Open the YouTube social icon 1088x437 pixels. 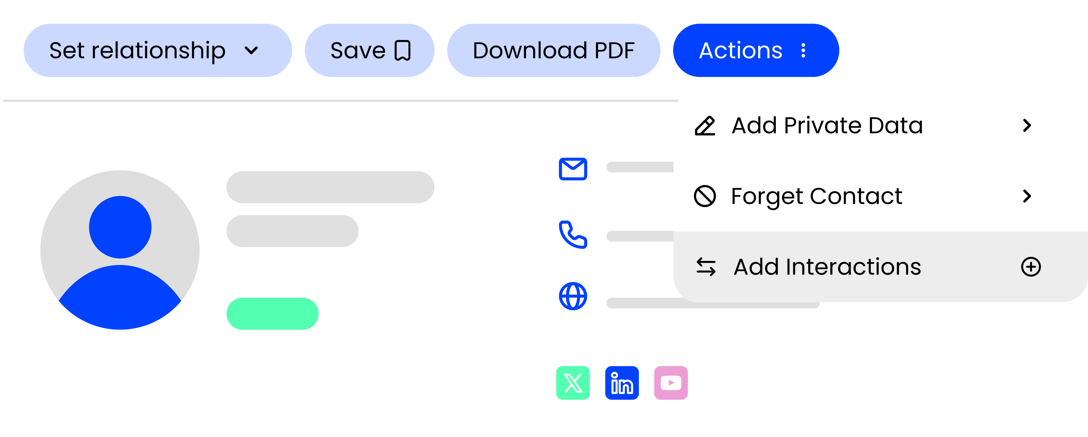pos(671,383)
